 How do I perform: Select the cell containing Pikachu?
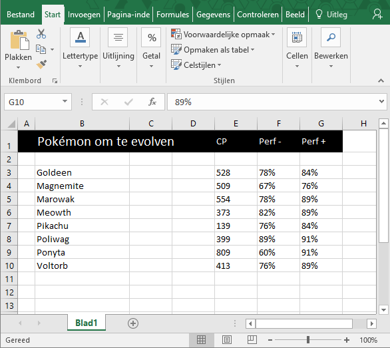coord(82,226)
